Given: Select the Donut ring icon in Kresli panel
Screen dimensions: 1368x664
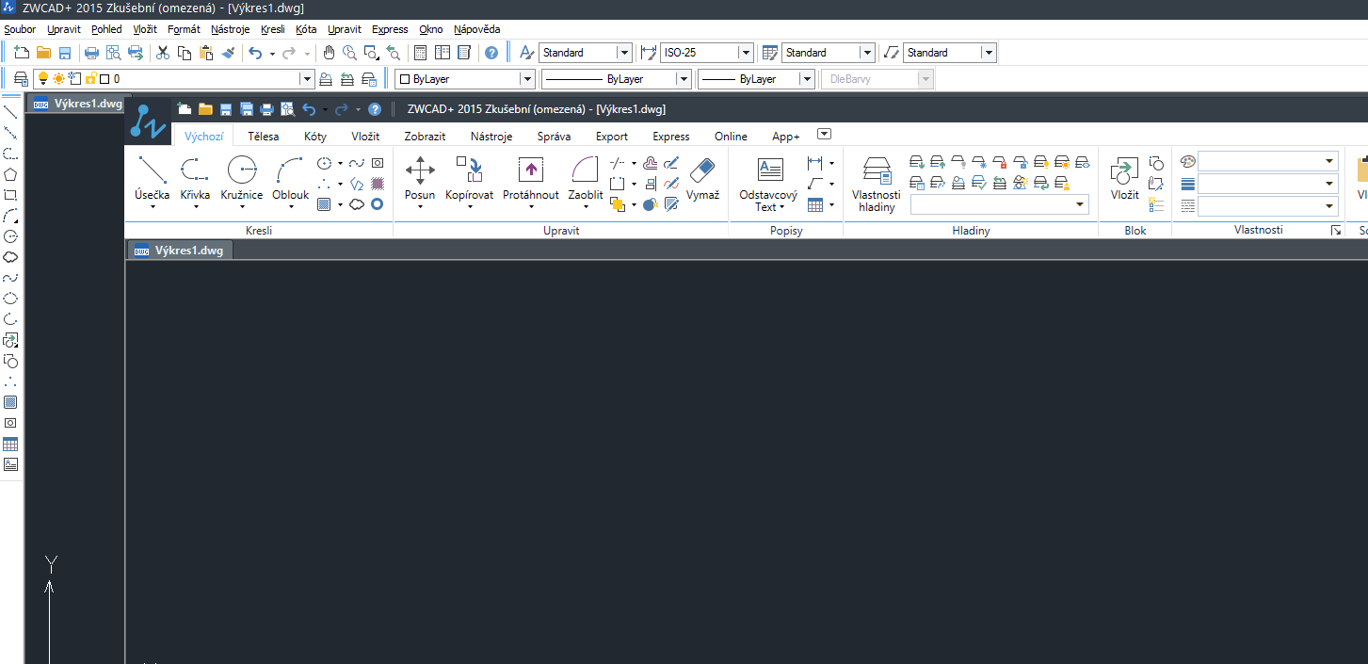Looking at the screenshot, I should click(x=377, y=203).
